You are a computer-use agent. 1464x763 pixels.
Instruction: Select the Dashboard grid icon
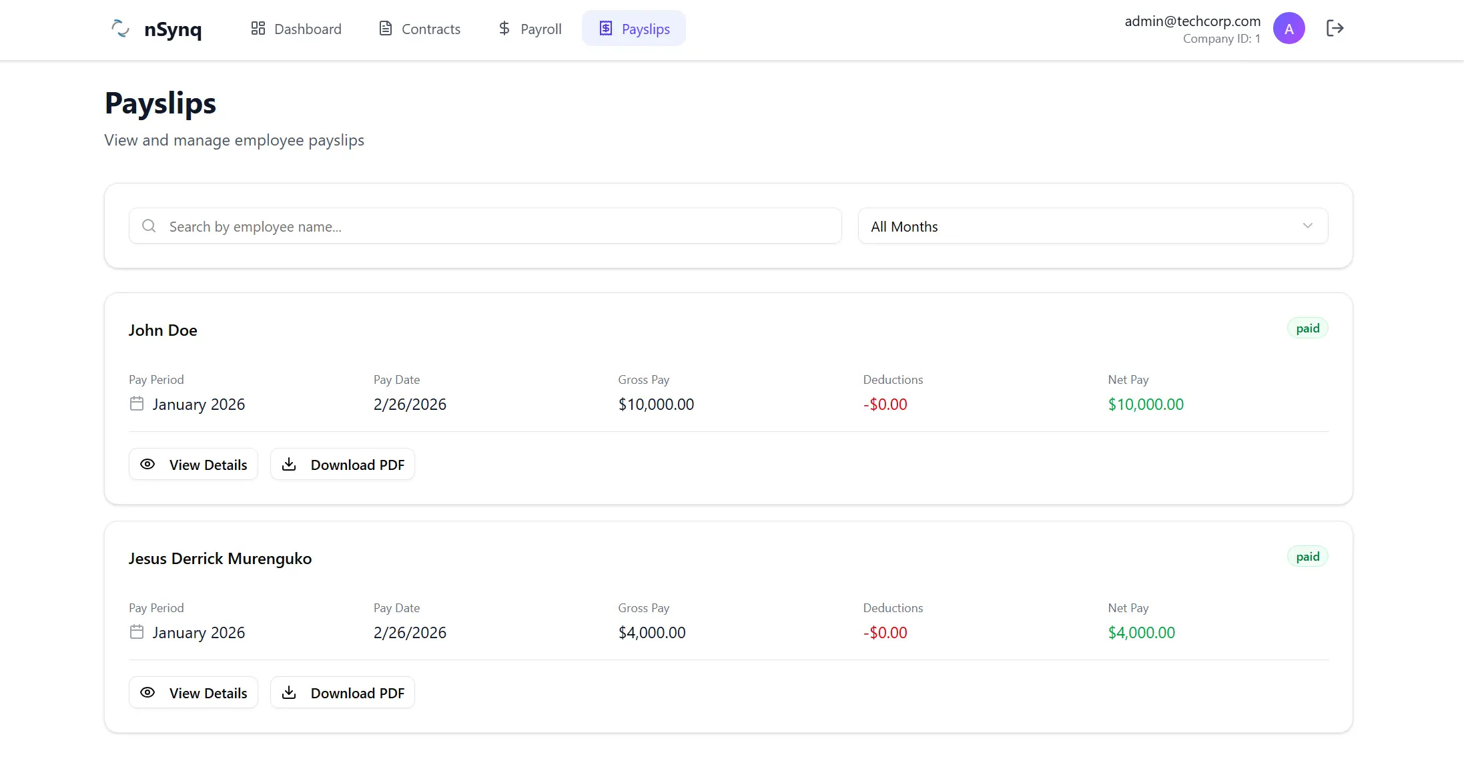point(259,28)
